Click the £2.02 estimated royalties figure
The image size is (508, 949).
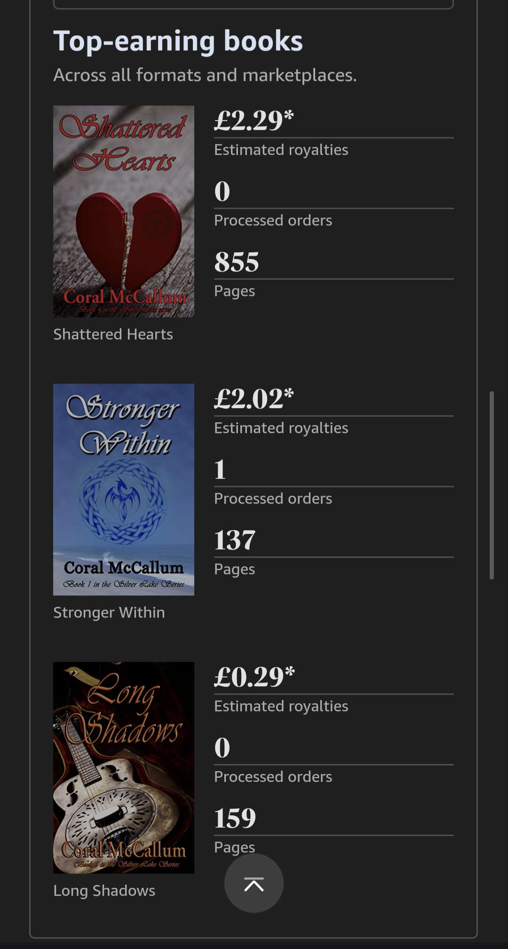point(254,399)
